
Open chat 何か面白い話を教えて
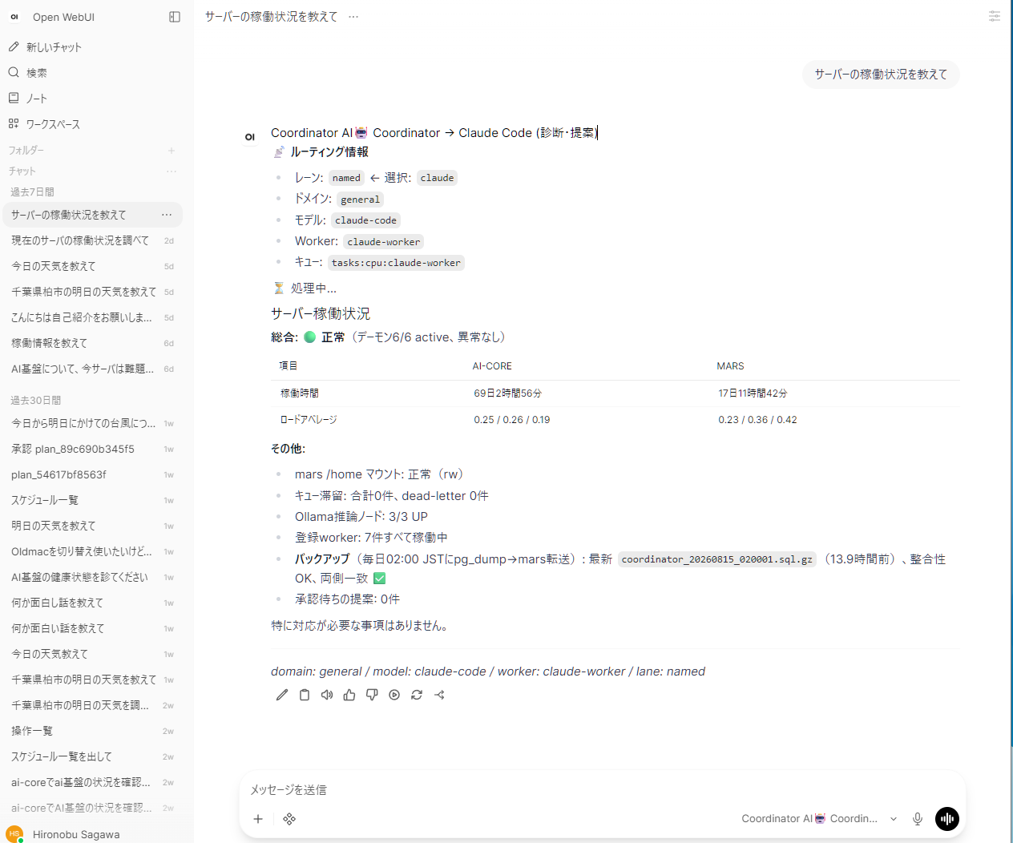[x=92, y=628]
